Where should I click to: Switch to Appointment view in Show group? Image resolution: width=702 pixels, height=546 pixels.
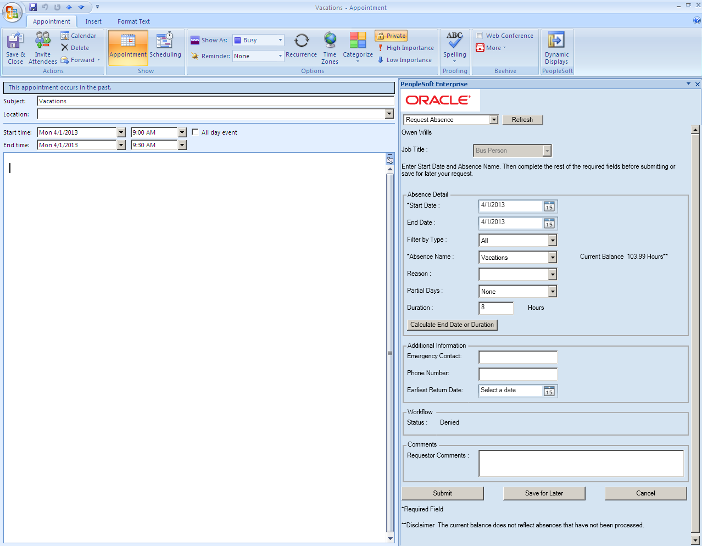tap(128, 47)
